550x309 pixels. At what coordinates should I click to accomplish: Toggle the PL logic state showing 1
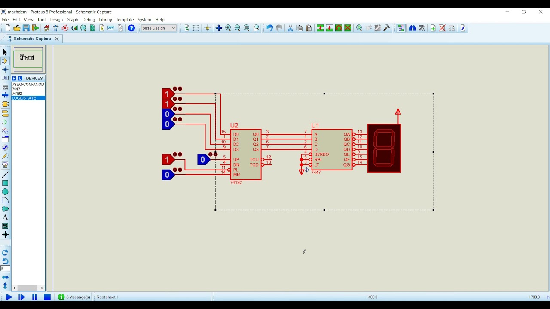[168, 160]
